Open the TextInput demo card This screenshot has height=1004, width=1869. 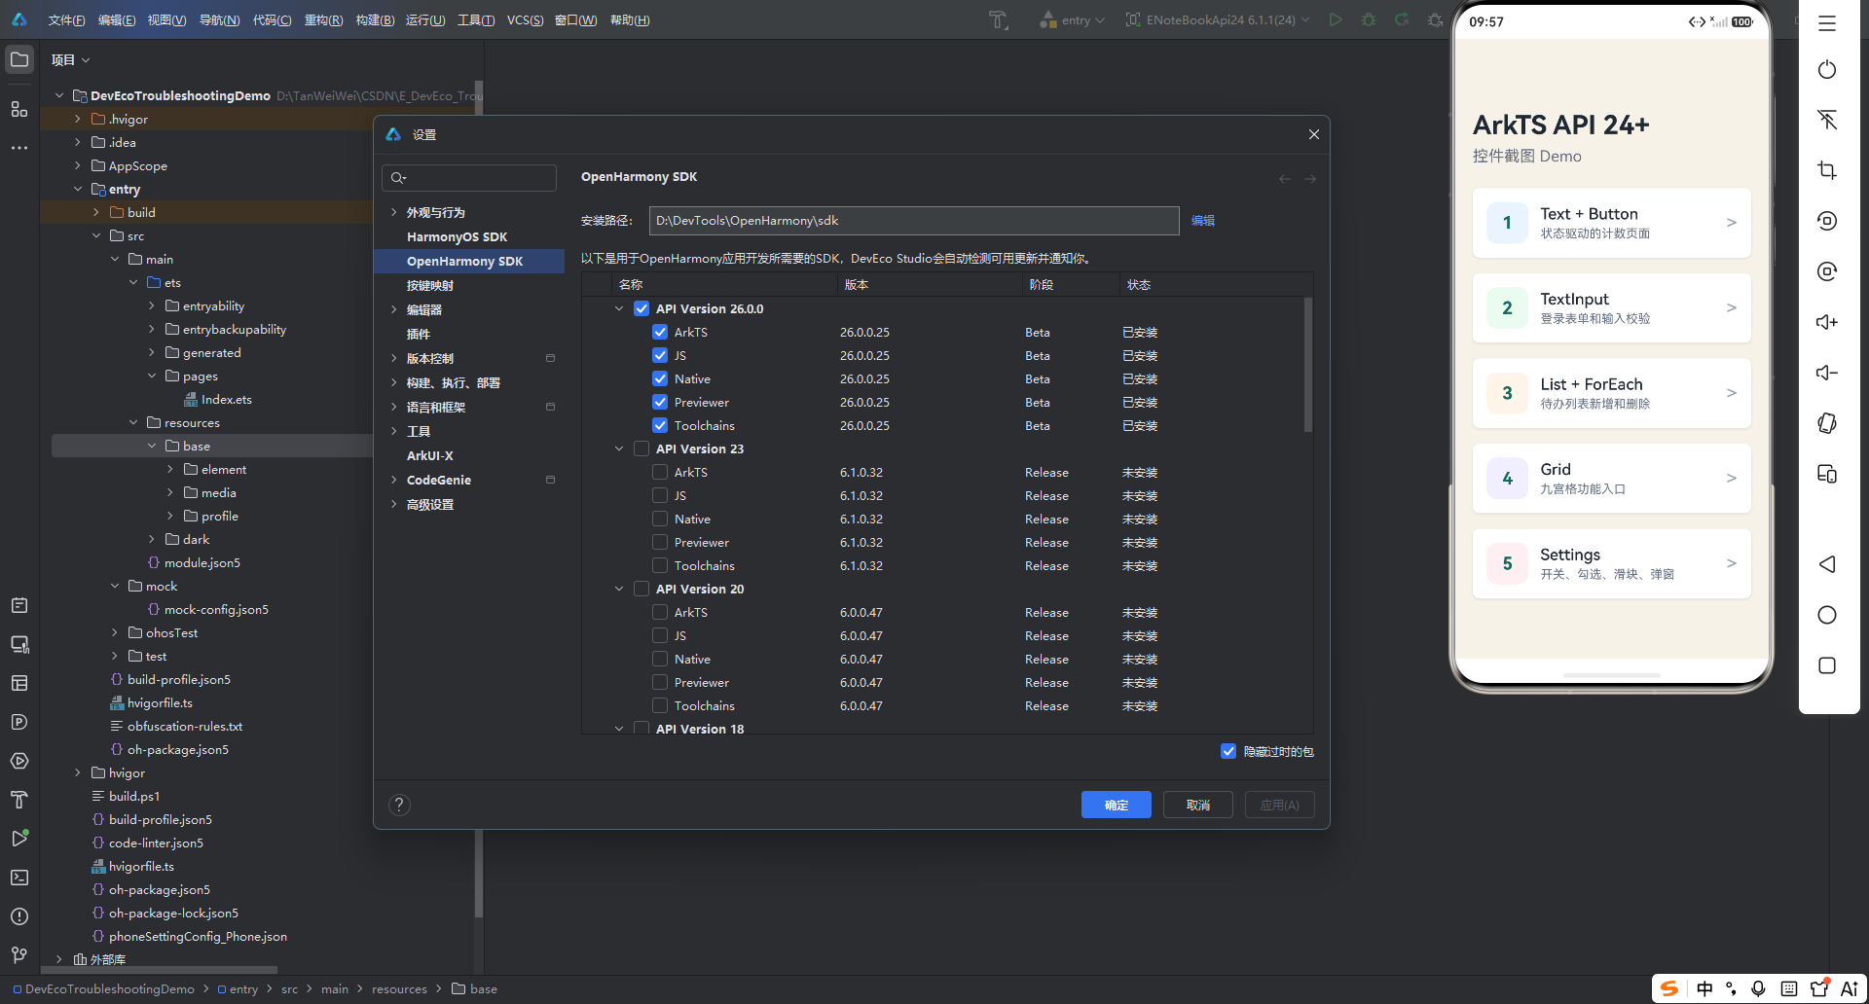[x=1612, y=308]
